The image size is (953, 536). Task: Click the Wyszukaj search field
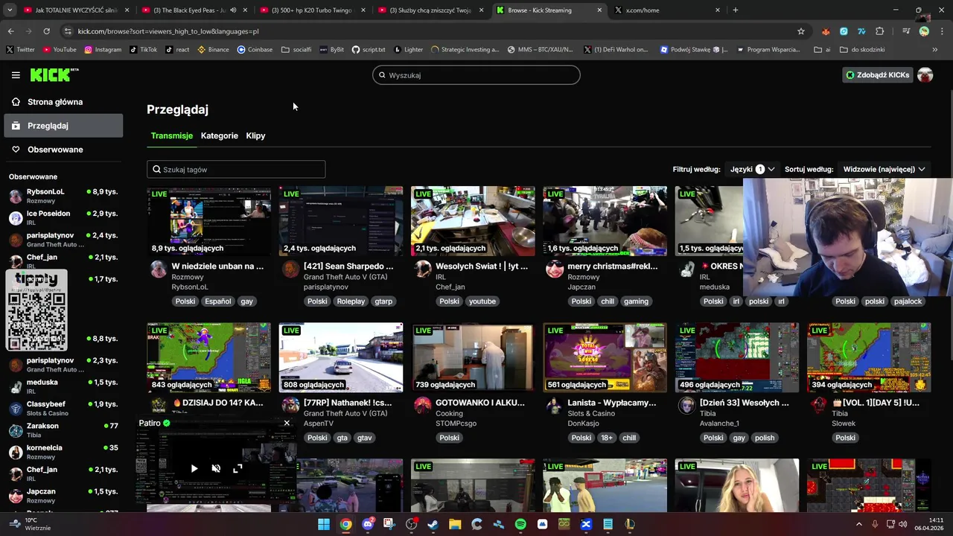476,75
